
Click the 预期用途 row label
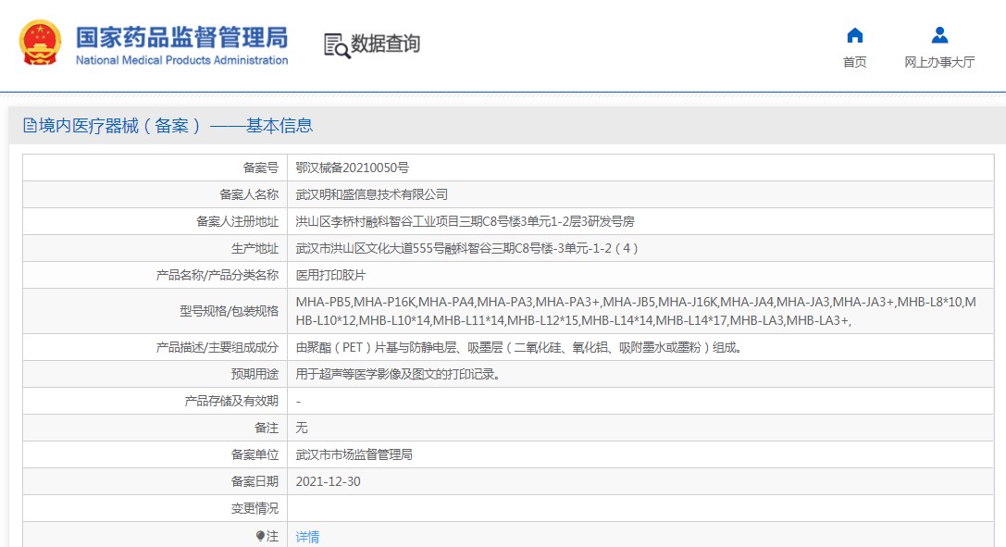click(255, 375)
